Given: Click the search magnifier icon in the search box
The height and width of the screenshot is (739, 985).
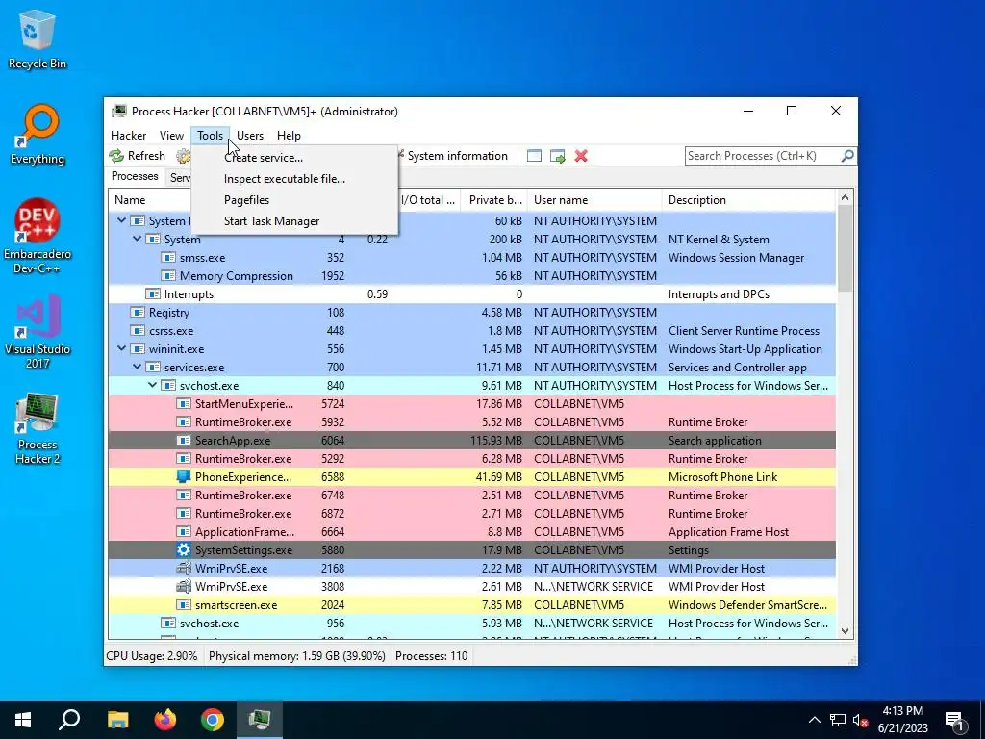Looking at the screenshot, I should (847, 155).
